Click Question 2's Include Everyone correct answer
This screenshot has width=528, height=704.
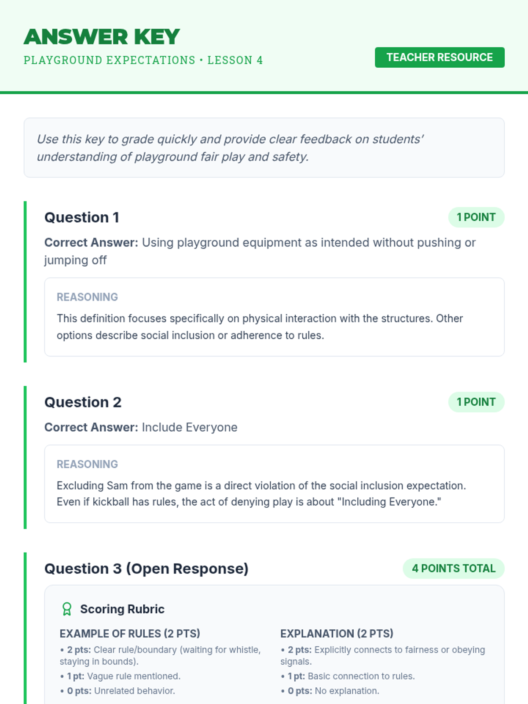pyautogui.click(x=189, y=427)
